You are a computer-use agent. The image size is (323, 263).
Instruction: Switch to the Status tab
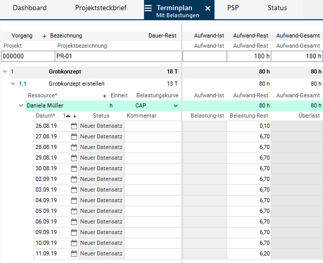coord(277,8)
